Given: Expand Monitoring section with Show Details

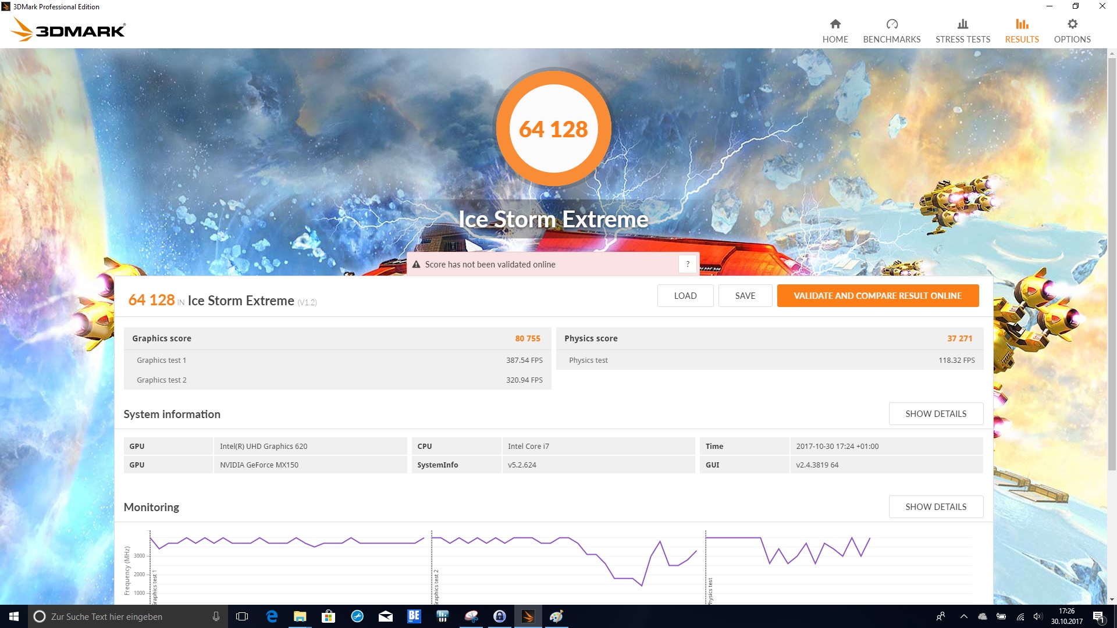Looking at the screenshot, I should coord(935,506).
